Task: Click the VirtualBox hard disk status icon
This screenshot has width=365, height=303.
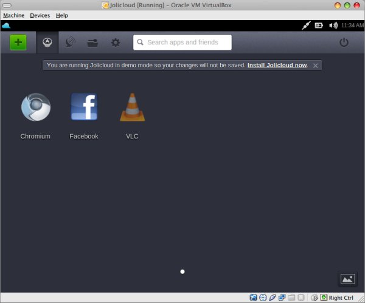Action: click(x=253, y=298)
